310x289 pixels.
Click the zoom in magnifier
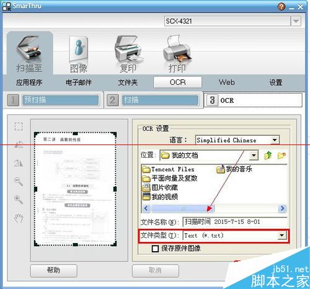[19, 200]
